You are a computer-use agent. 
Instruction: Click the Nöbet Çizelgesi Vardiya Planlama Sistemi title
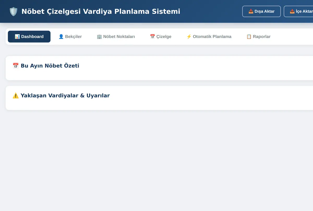[101, 11]
